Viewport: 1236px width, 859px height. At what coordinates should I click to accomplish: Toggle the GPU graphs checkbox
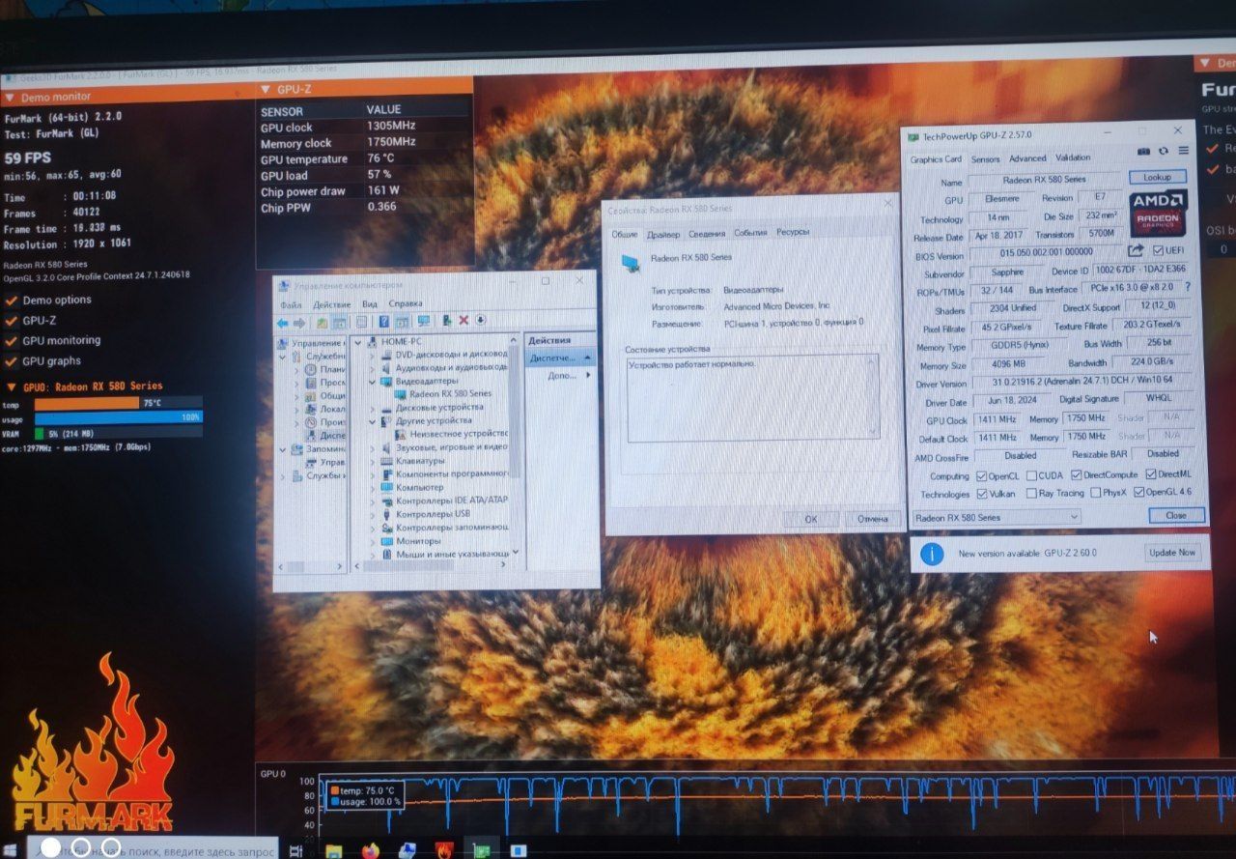point(12,361)
